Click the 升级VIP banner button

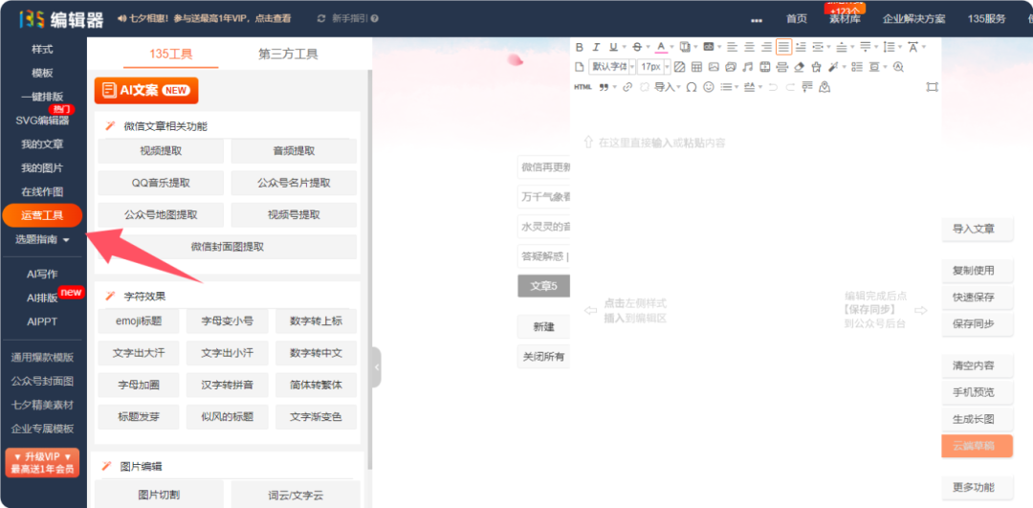pos(41,462)
